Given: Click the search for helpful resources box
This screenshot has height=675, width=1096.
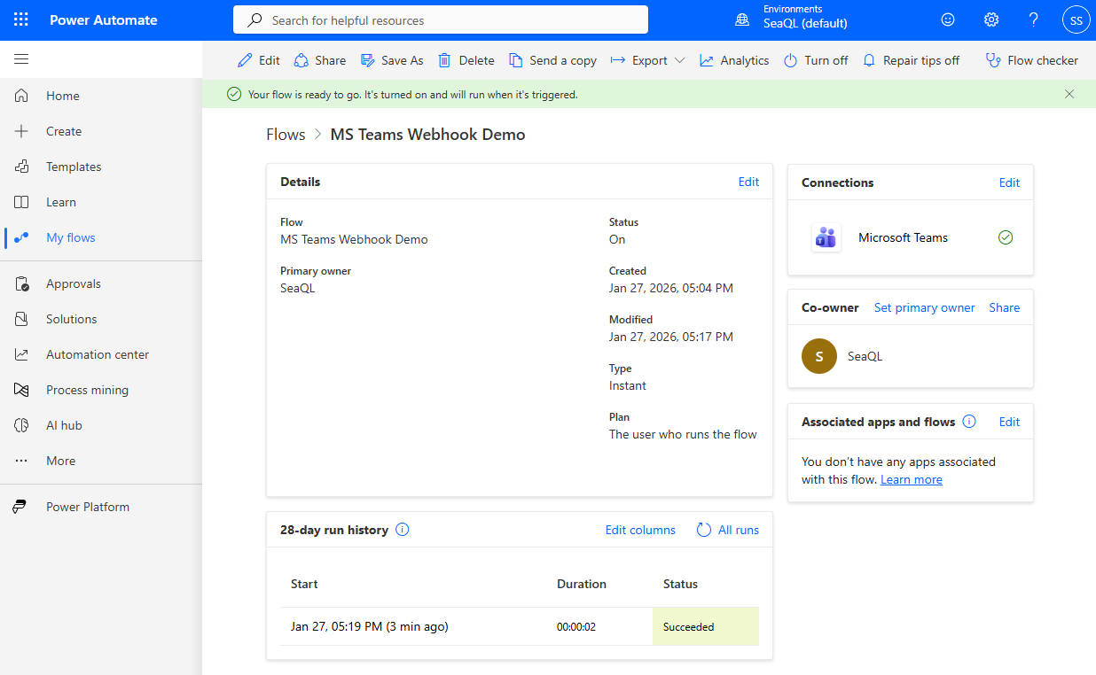Looking at the screenshot, I should tap(441, 19).
